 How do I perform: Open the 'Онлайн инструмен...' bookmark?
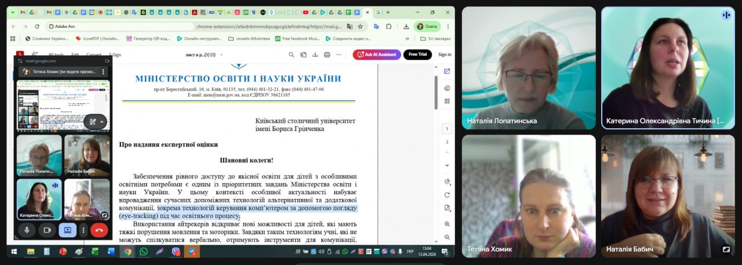199,38
